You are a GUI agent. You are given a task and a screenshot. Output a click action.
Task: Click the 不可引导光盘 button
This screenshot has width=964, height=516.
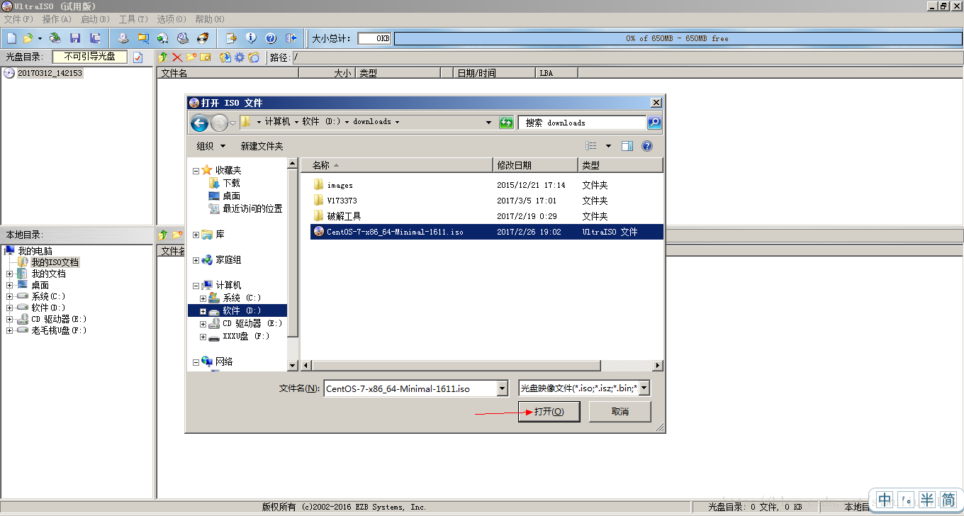89,57
